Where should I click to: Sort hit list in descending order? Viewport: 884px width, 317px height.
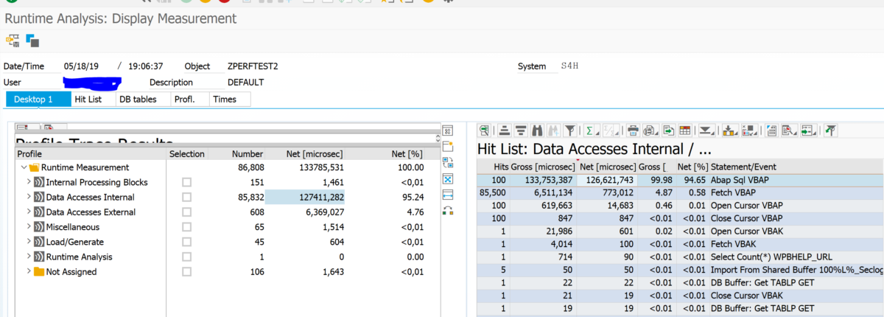click(521, 130)
